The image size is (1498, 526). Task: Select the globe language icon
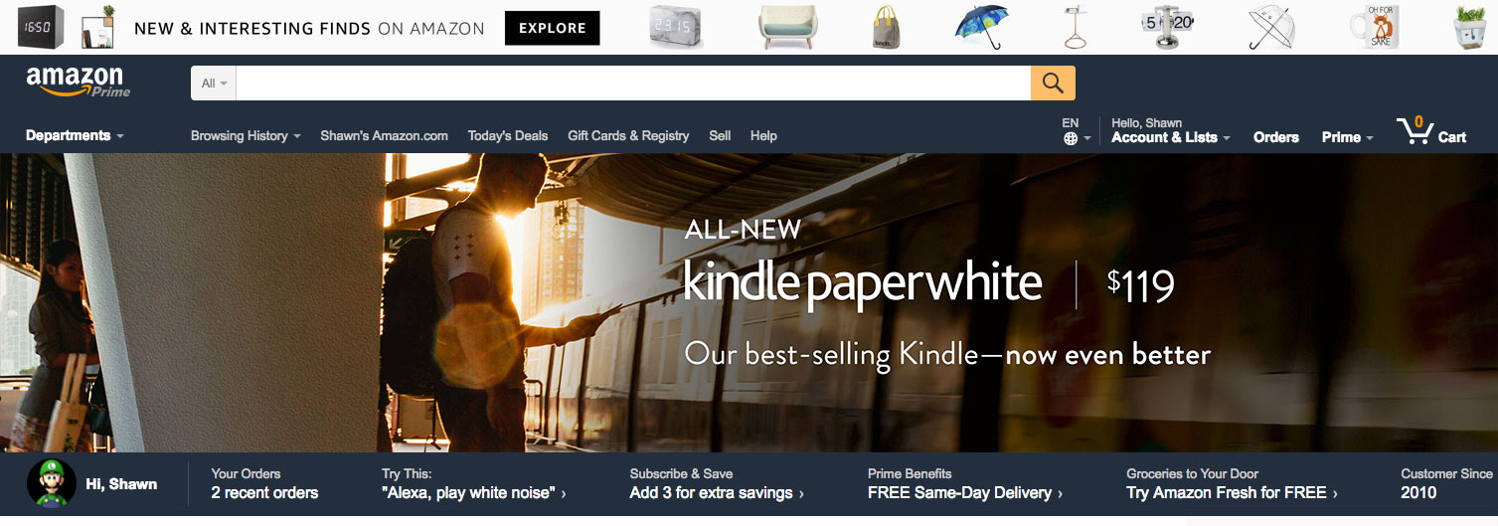click(x=1071, y=139)
